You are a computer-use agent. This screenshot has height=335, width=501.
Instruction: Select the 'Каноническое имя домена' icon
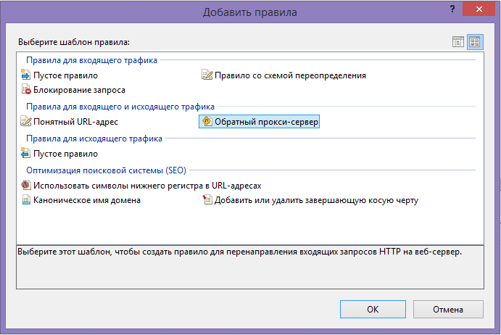27,200
